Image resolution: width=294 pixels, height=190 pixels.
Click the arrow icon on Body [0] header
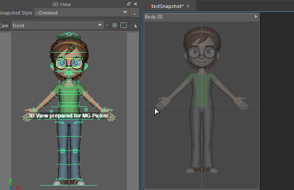point(255,17)
